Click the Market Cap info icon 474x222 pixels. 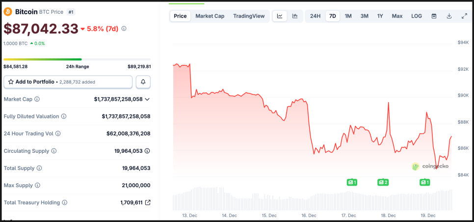(x=37, y=99)
